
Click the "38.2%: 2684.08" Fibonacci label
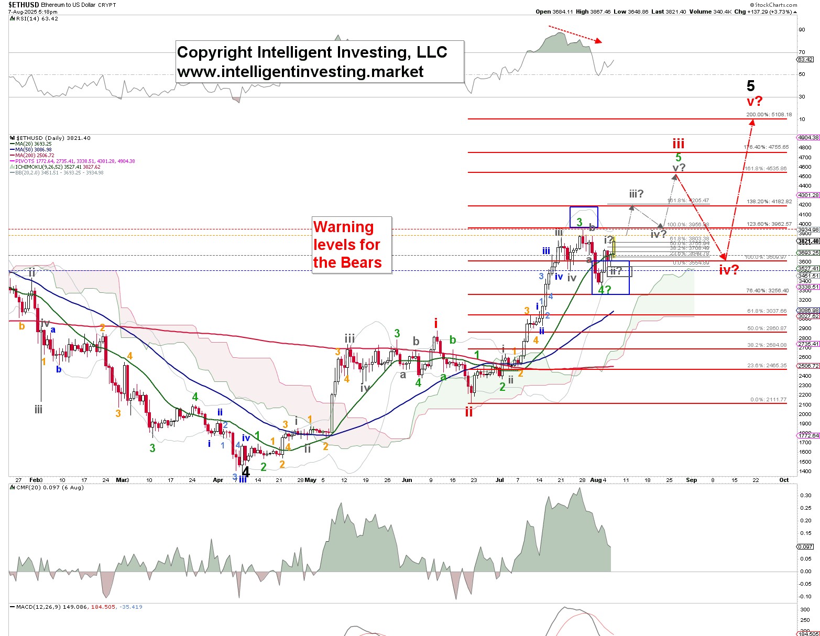767,345
